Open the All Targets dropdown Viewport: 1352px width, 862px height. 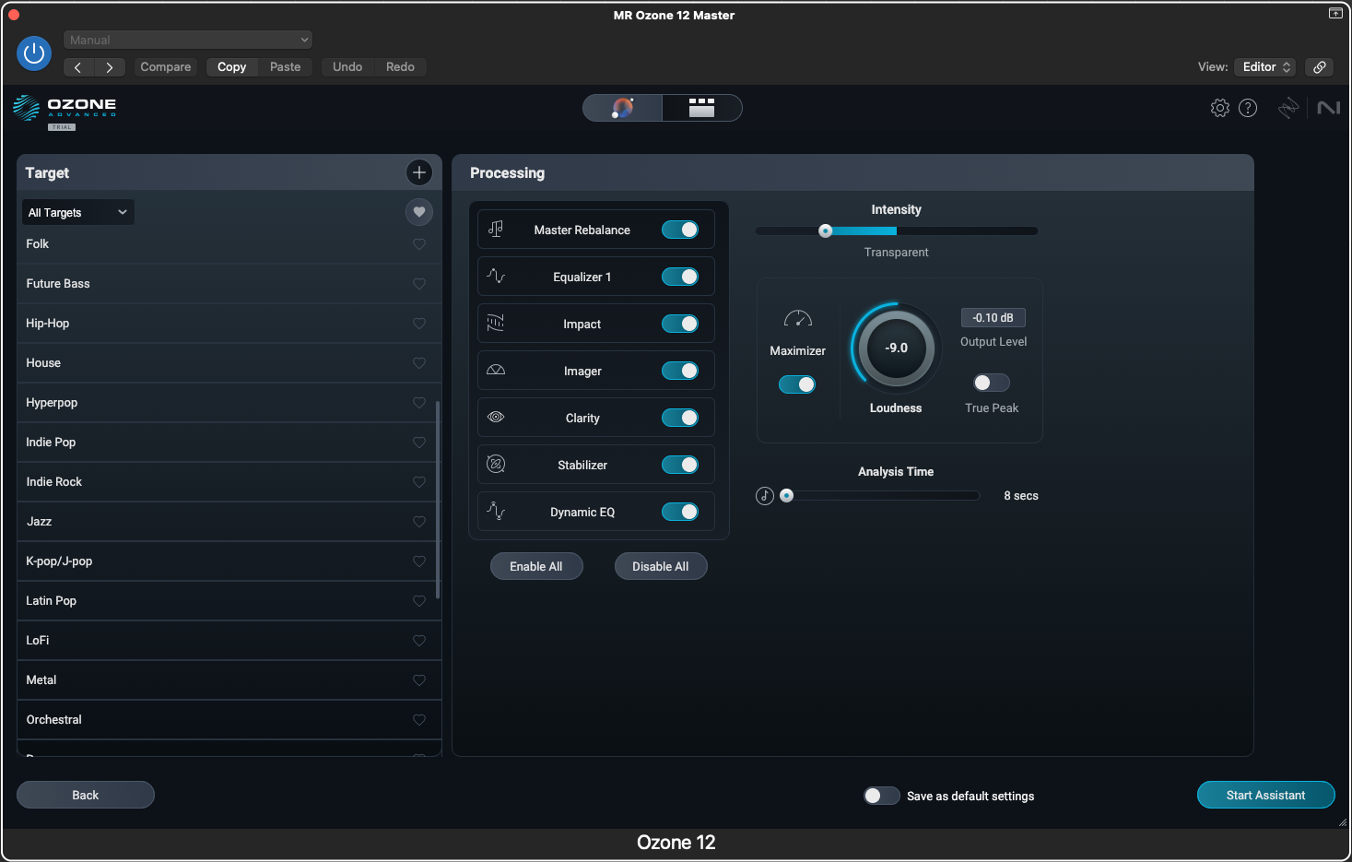point(77,212)
